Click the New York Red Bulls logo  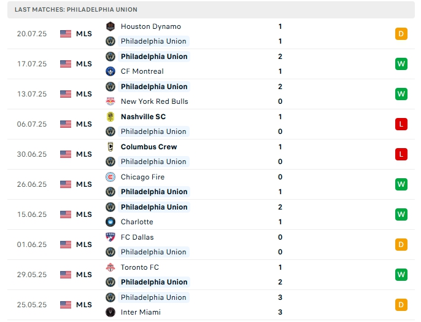pyautogui.click(x=110, y=101)
